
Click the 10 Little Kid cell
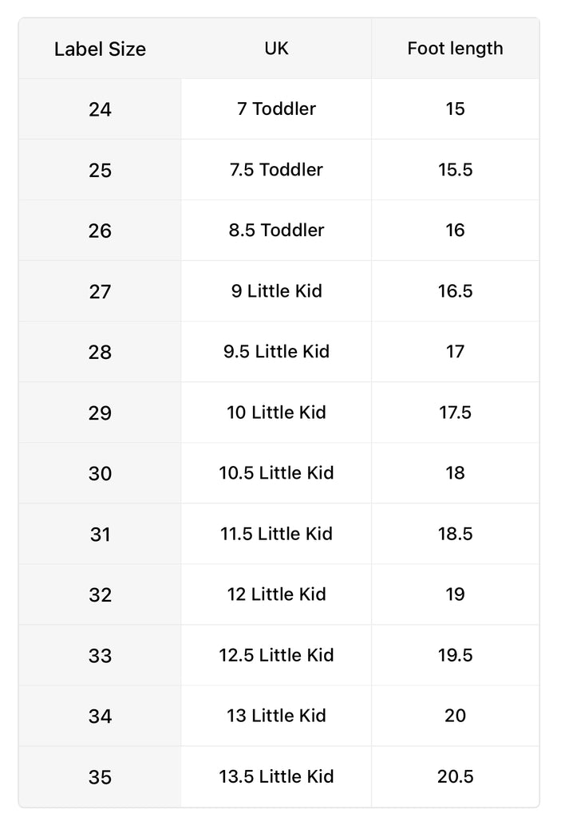(276, 412)
